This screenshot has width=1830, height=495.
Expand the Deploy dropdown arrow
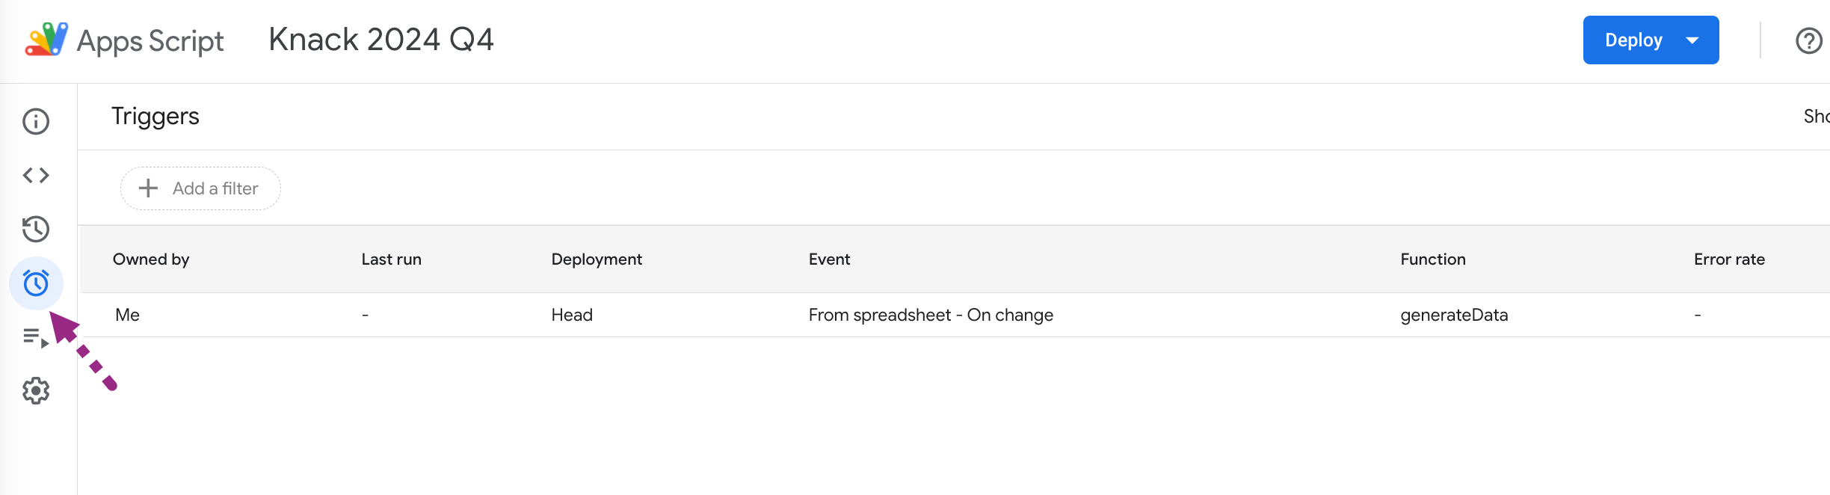tap(1692, 40)
